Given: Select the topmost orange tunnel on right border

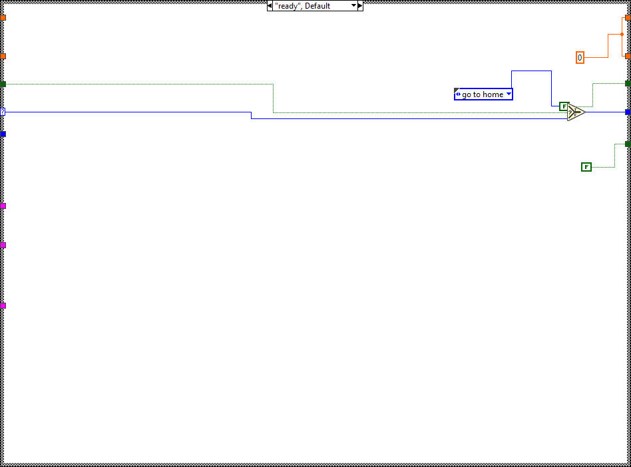Looking at the screenshot, I should (628, 16).
